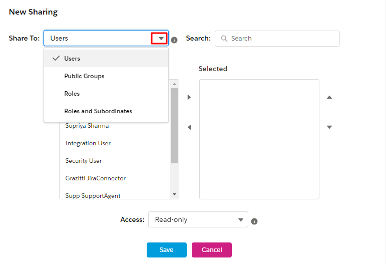Select Users option in dropdown list

pos(106,59)
